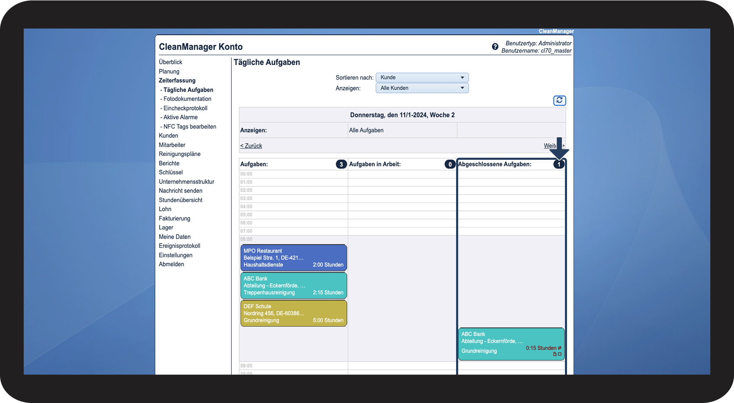The image size is (734, 403).
Task: Select the Zeiterfassung menu section
Action: pyautogui.click(x=177, y=81)
